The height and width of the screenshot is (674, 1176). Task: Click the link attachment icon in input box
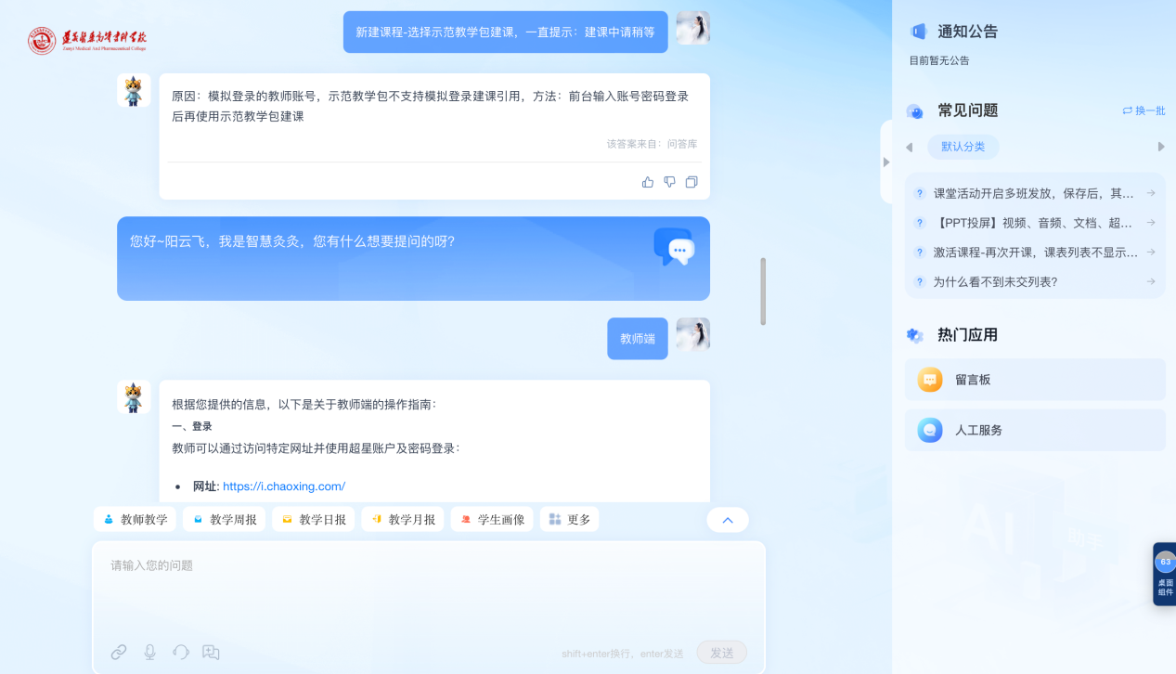click(119, 652)
